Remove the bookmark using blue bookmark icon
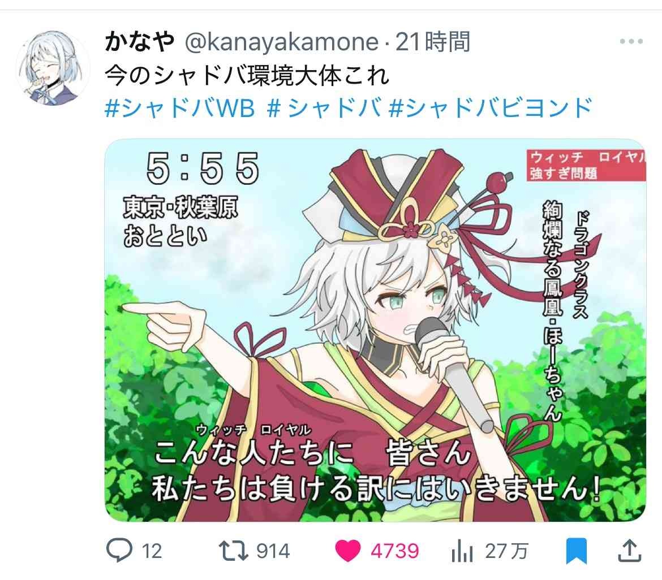Viewport: 662px width, 580px height. click(x=577, y=551)
